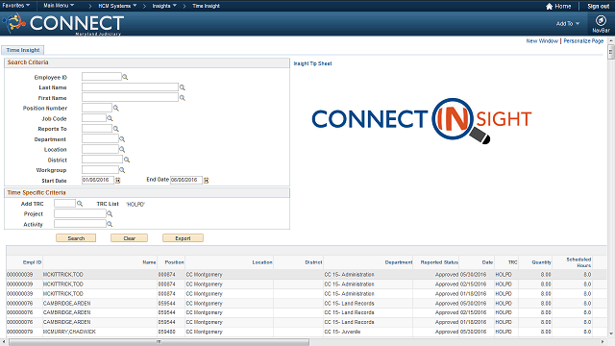Viewport: 615px width, 346px height.
Task: Sort by Quantity column header
Action: (x=542, y=262)
